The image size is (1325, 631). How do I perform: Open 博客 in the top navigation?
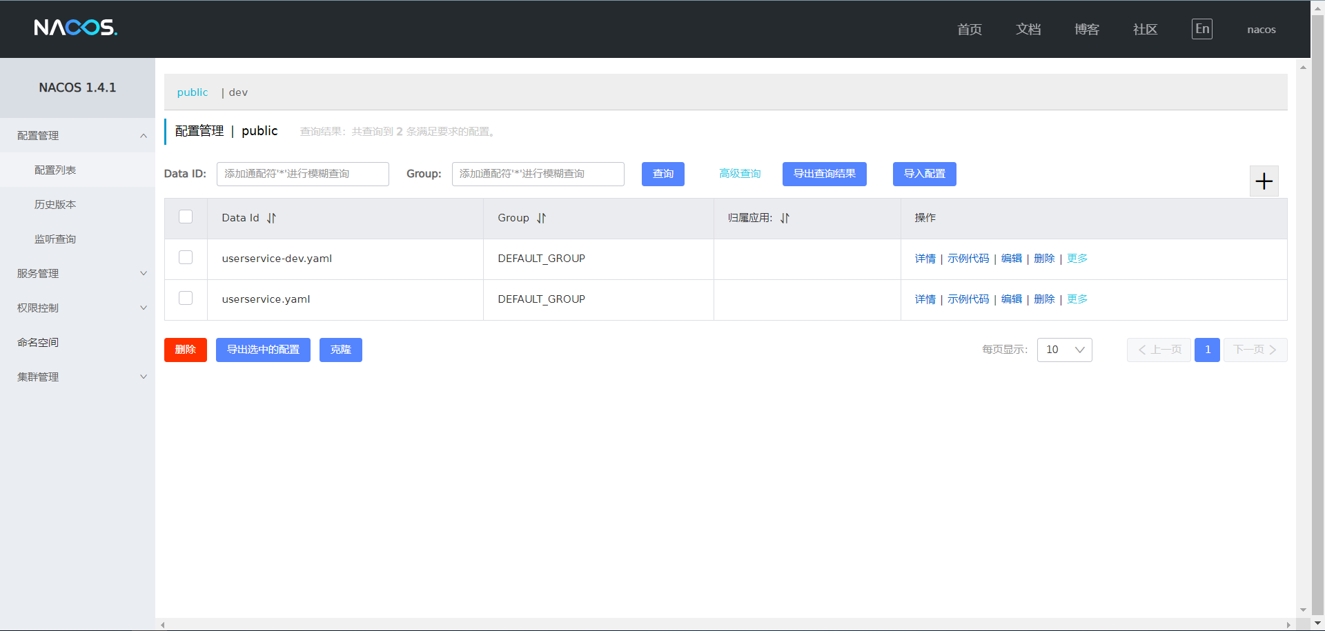coord(1087,29)
